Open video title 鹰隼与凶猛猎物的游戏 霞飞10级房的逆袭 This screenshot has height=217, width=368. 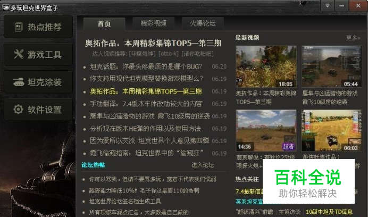tap(330, 98)
